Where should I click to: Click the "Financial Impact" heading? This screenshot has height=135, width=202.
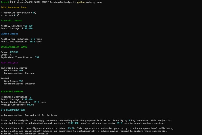coord(11,21)
